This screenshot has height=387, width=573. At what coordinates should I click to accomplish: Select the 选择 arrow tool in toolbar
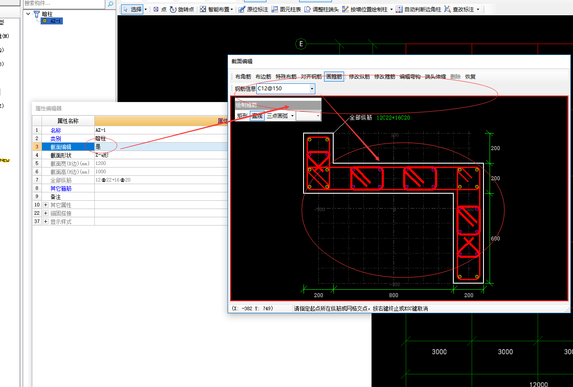(x=132, y=9)
